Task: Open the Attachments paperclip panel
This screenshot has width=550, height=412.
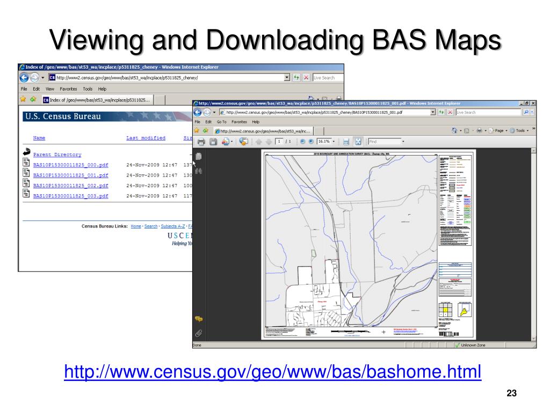Action: coord(199,333)
